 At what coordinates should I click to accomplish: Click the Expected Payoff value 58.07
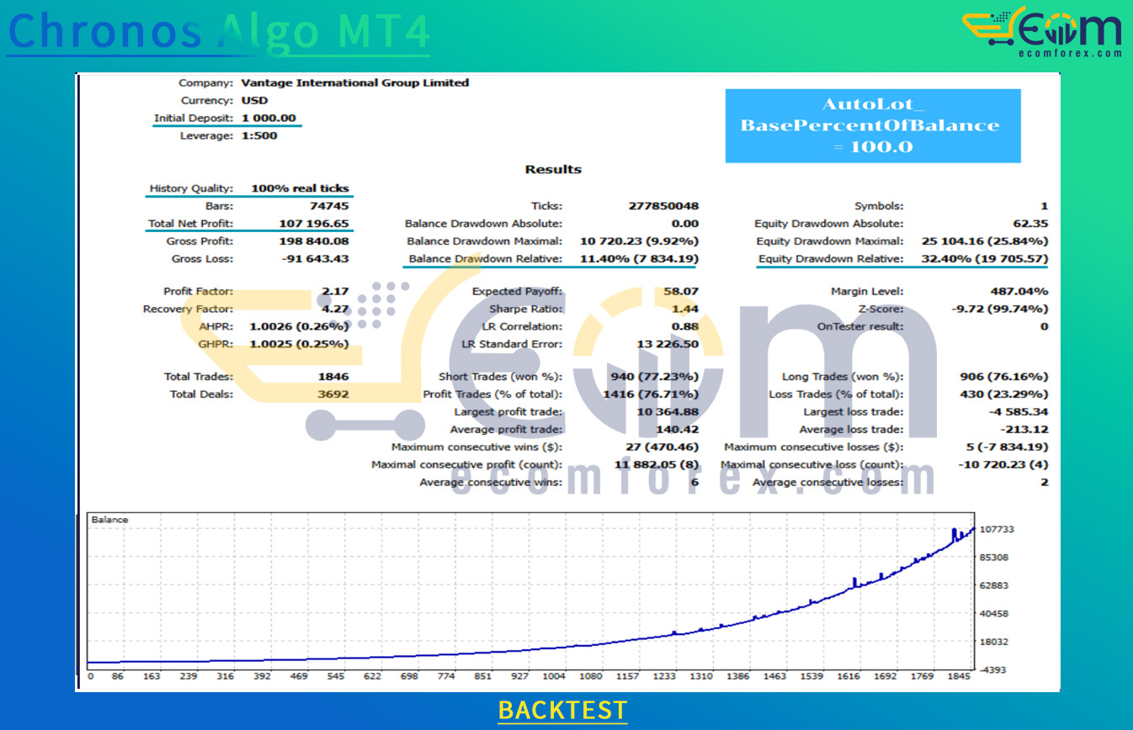682,292
